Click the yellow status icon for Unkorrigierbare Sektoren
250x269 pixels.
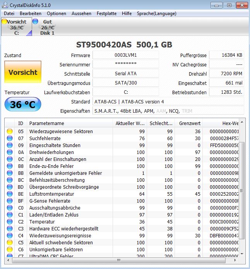point(10,249)
